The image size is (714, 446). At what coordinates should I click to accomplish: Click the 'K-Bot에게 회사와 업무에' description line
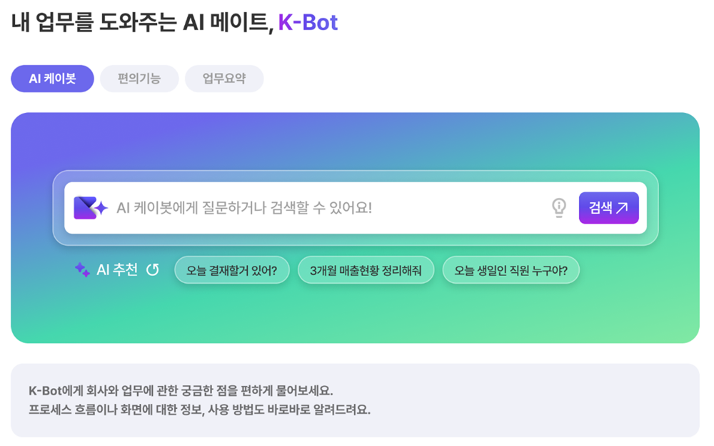(x=181, y=392)
